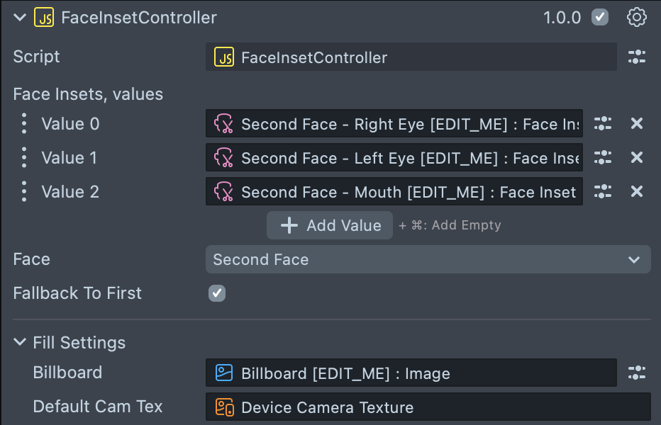Click picker icon beside Script field
Viewport: 661px width, 425px height.
pyautogui.click(x=637, y=57)
